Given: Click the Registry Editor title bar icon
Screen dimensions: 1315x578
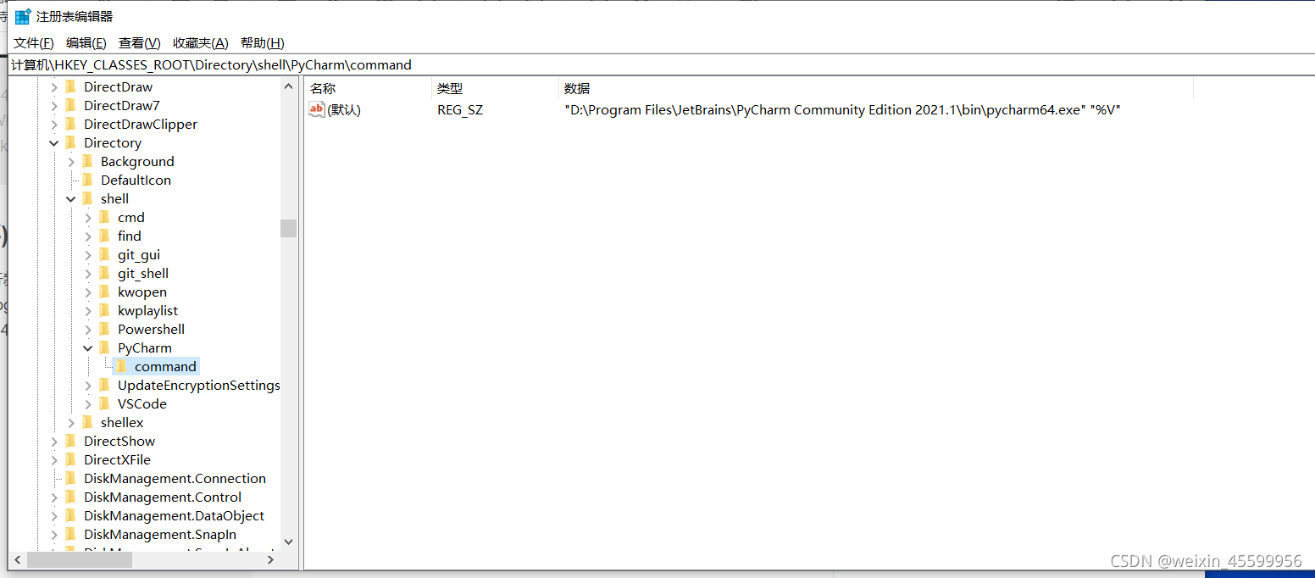Looking at the screenshot, I should (23, 16).
